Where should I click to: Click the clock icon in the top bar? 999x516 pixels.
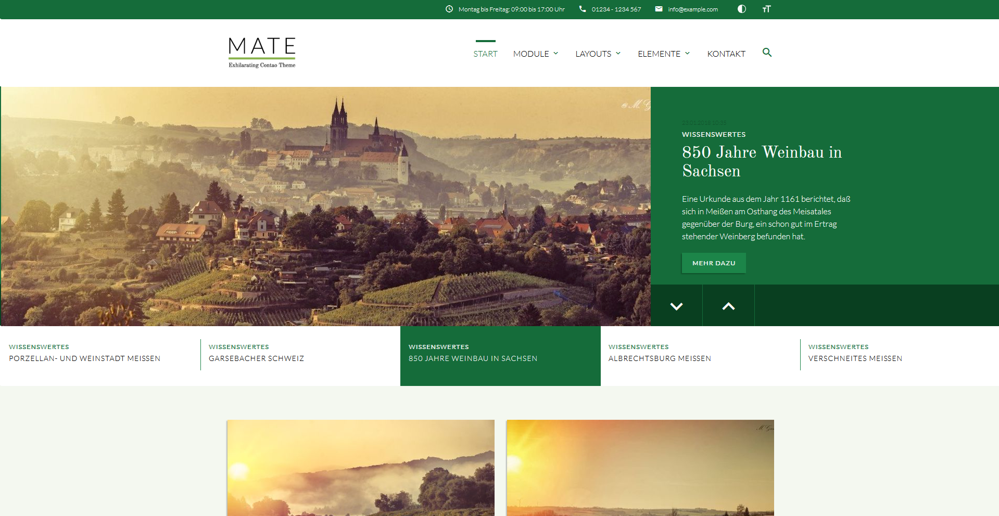[449, 9]
